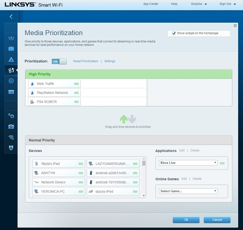The width and height of the screenshot is (243, 230).
Task: Close the Media Prioritization dialog
Action: point(235,26)
